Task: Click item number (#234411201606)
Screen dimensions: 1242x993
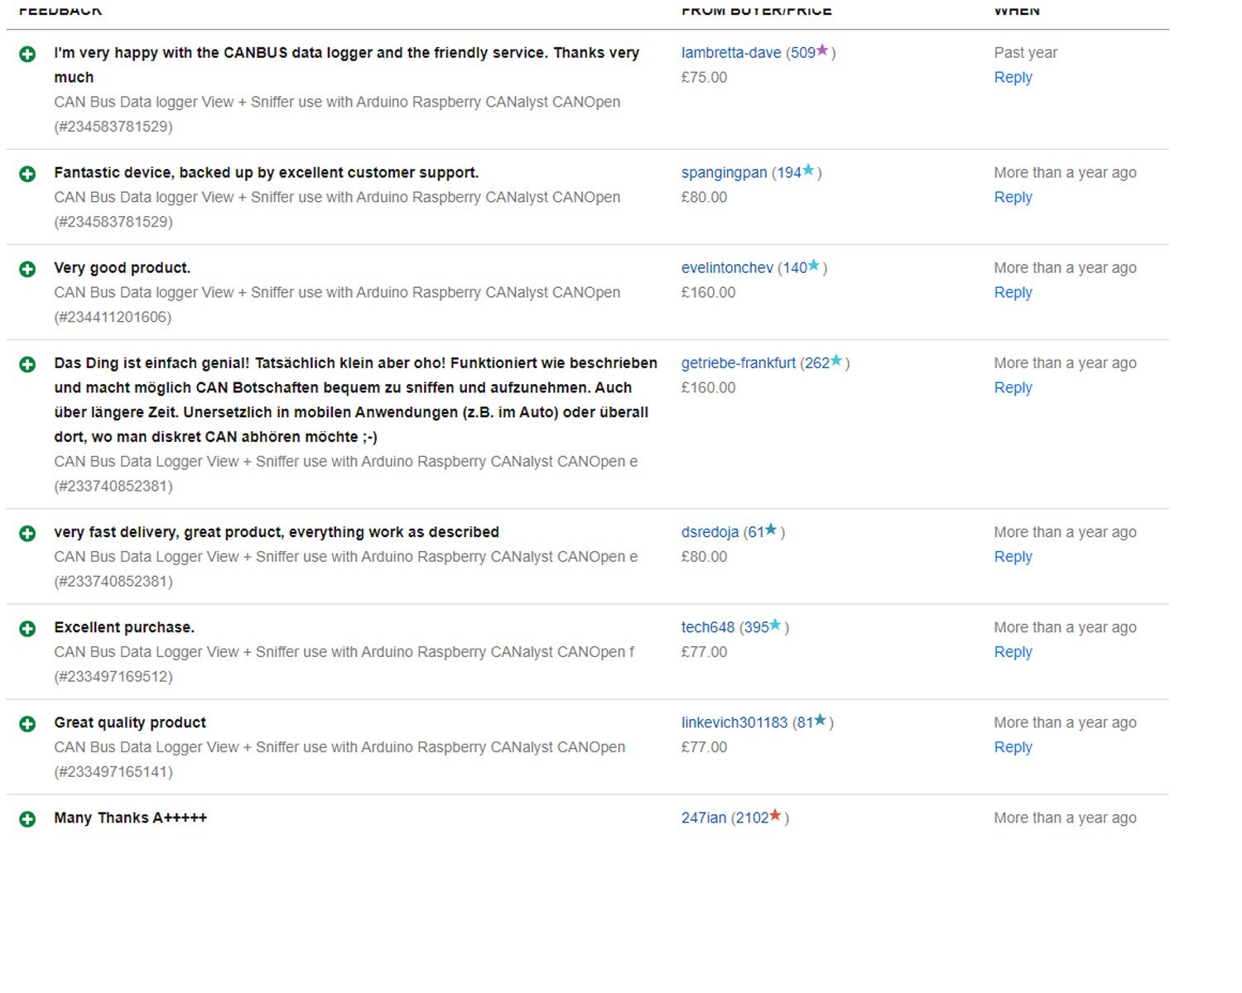Action: [x=113, y=318]
